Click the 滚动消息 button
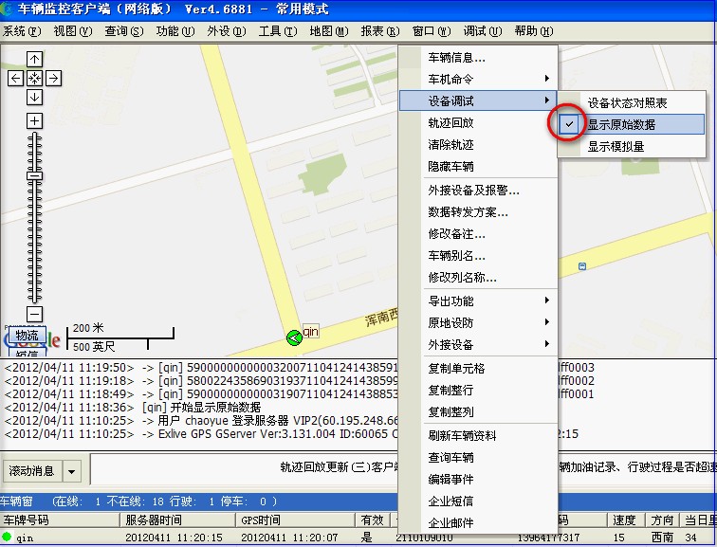 tap(31, 470)
